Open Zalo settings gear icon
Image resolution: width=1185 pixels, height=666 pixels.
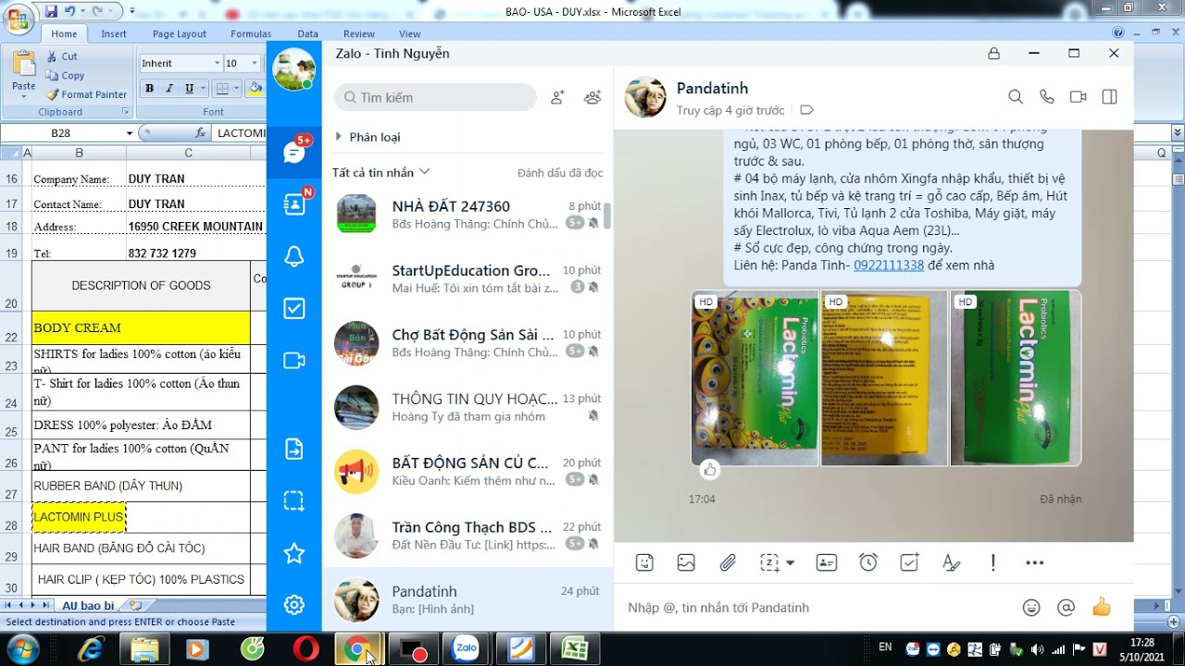tap(294, 605)
